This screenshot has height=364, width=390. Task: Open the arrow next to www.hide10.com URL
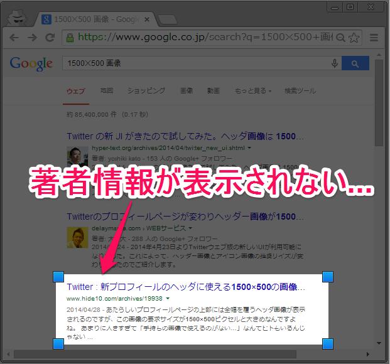[168, 299]
